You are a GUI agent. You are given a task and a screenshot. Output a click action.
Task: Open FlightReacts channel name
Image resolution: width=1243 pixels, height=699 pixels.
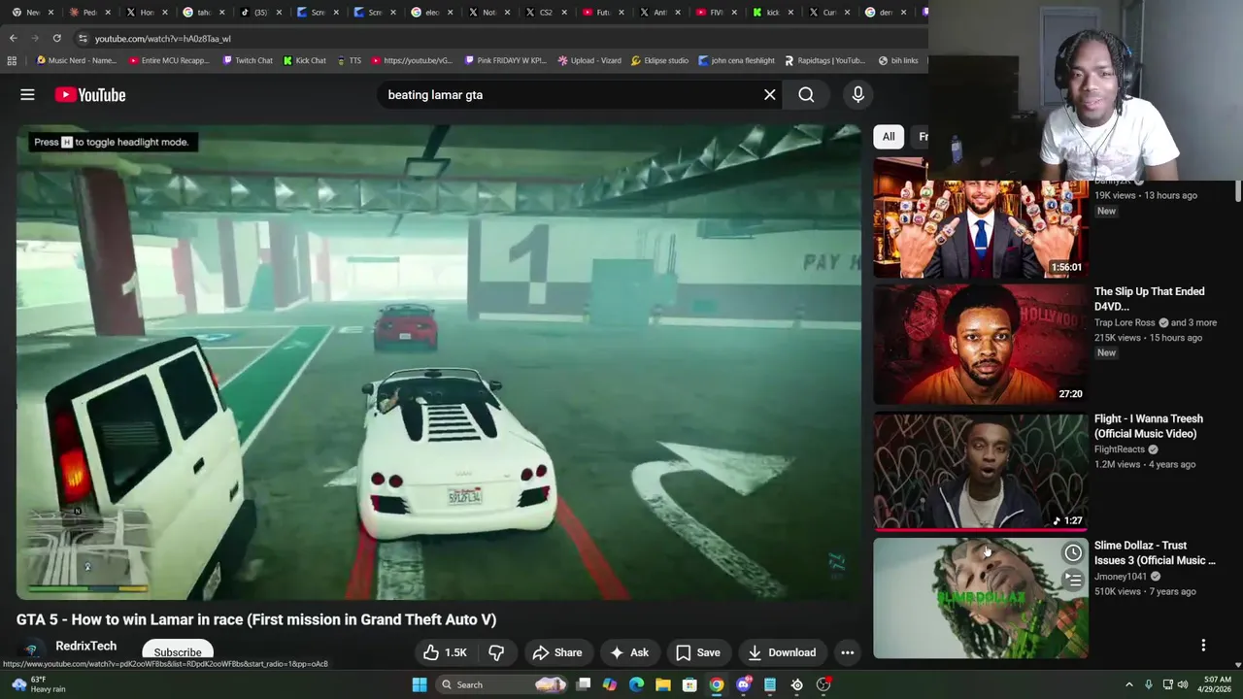point(1119,449)
